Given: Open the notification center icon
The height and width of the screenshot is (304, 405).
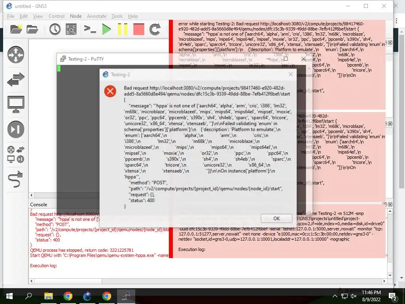Looking at the screenshot, I should pyautogui.click(x=393, y=296).
